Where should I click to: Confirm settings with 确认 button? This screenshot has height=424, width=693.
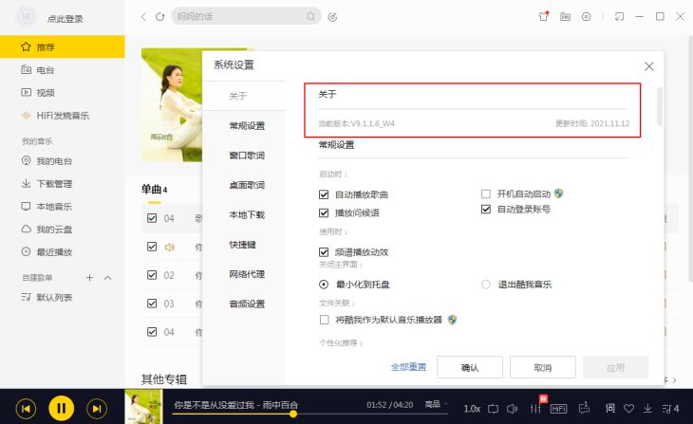point(469,367)
